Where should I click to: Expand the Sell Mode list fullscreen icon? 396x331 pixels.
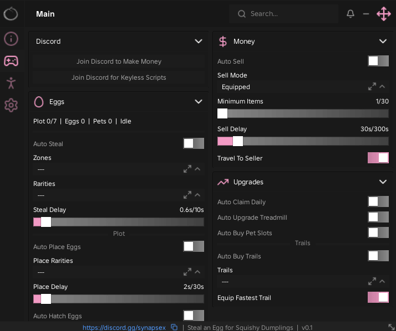pyautogui.click(x=372, y=87)
